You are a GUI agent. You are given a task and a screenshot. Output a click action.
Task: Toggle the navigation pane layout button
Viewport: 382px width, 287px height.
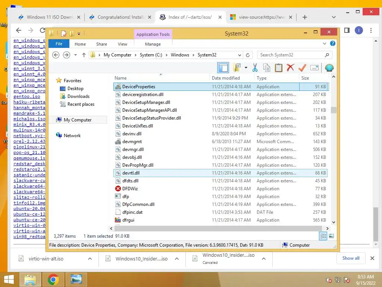tap(223, 68)
